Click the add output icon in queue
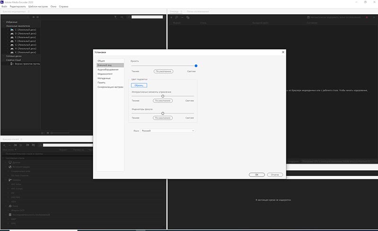378x231 pixels. pyautogui.click(x=177, y=18)
